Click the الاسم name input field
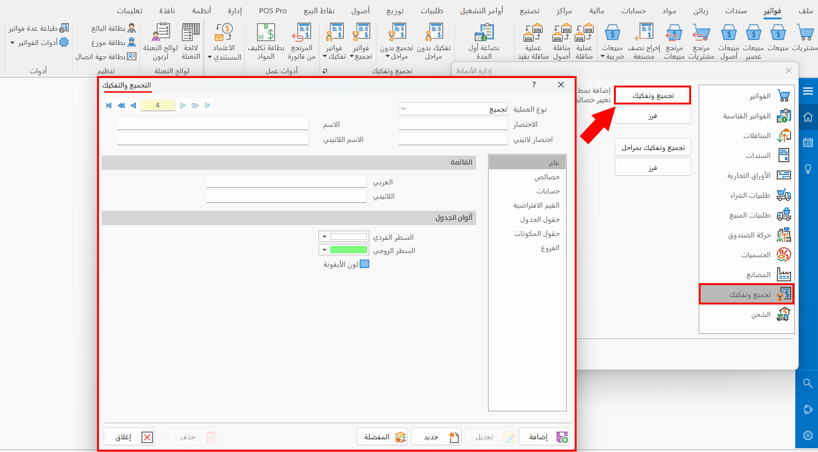 click(x=213, y=124)
